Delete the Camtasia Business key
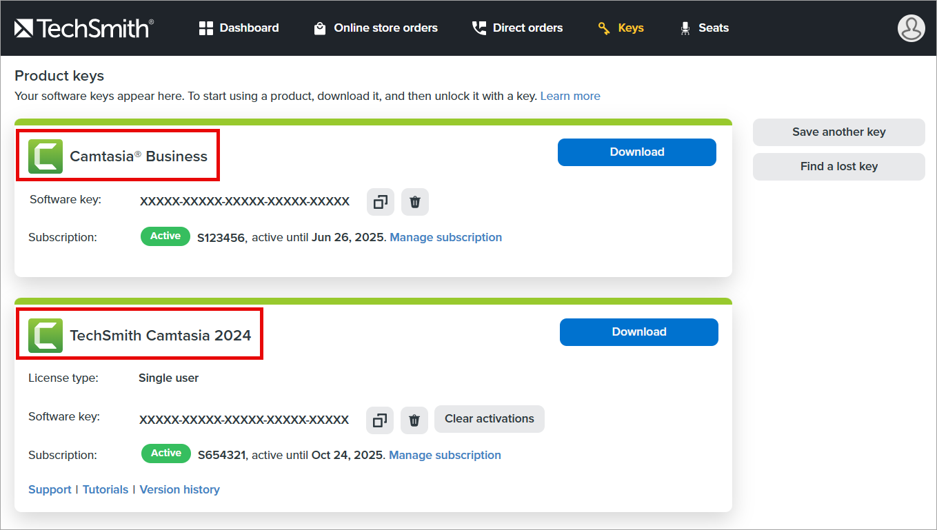937x530 pixels. pyautogui.click(x=415, y=202)
